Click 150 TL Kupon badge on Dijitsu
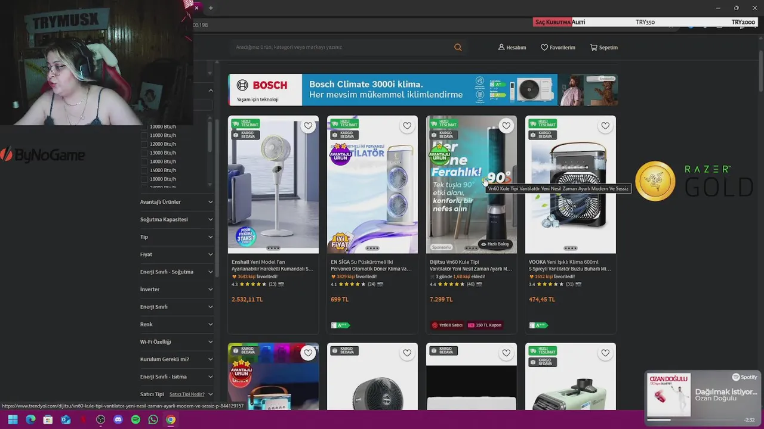Image resolution: width=764 pixels, height=429 pixels. 485,325
